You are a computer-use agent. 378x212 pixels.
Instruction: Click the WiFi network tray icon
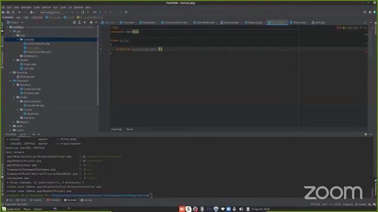(223, 209)
